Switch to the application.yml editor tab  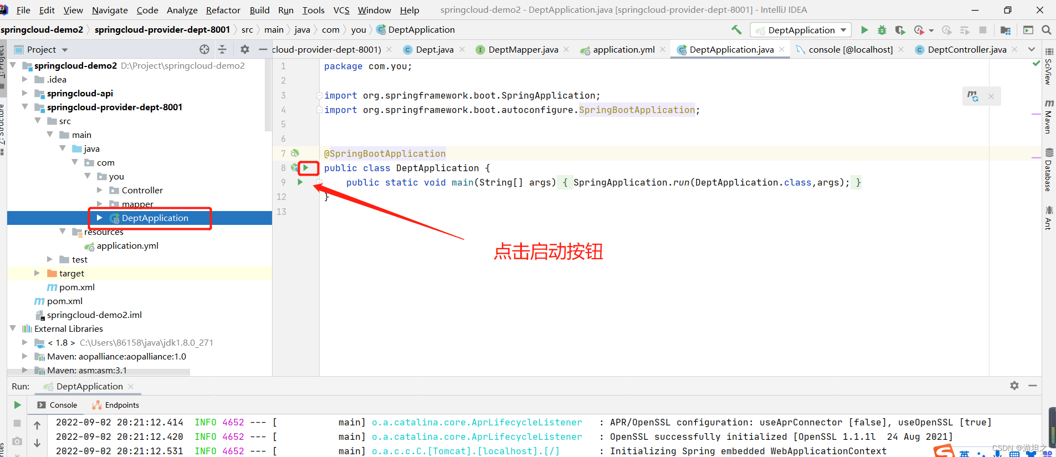point(623,49)
